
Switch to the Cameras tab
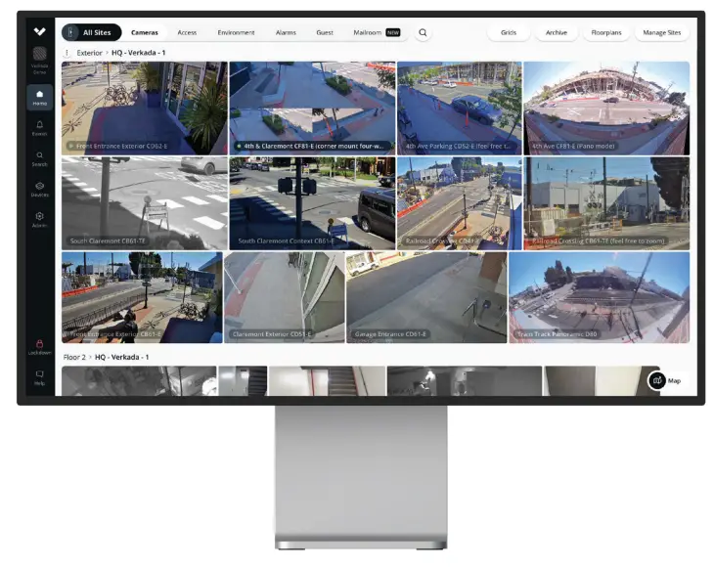click(145, 33)
